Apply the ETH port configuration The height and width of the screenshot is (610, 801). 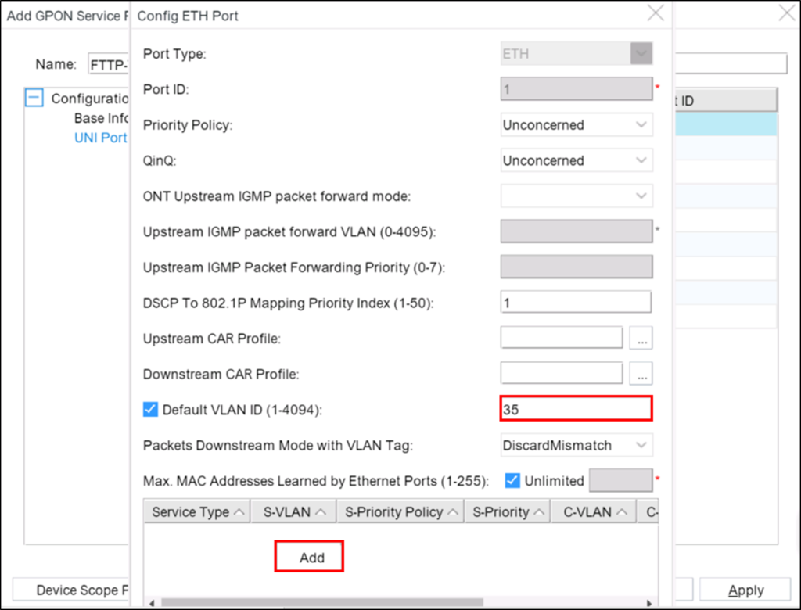tap(745, 590)
